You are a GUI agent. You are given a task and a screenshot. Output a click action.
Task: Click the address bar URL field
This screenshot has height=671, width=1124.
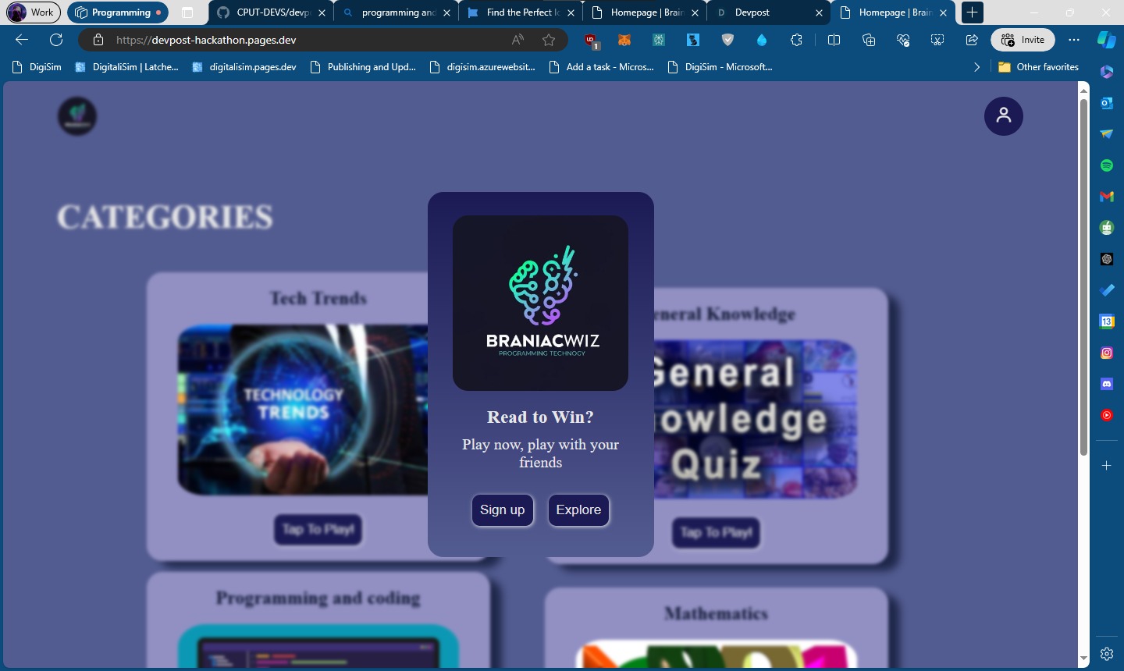pos(308,40)
